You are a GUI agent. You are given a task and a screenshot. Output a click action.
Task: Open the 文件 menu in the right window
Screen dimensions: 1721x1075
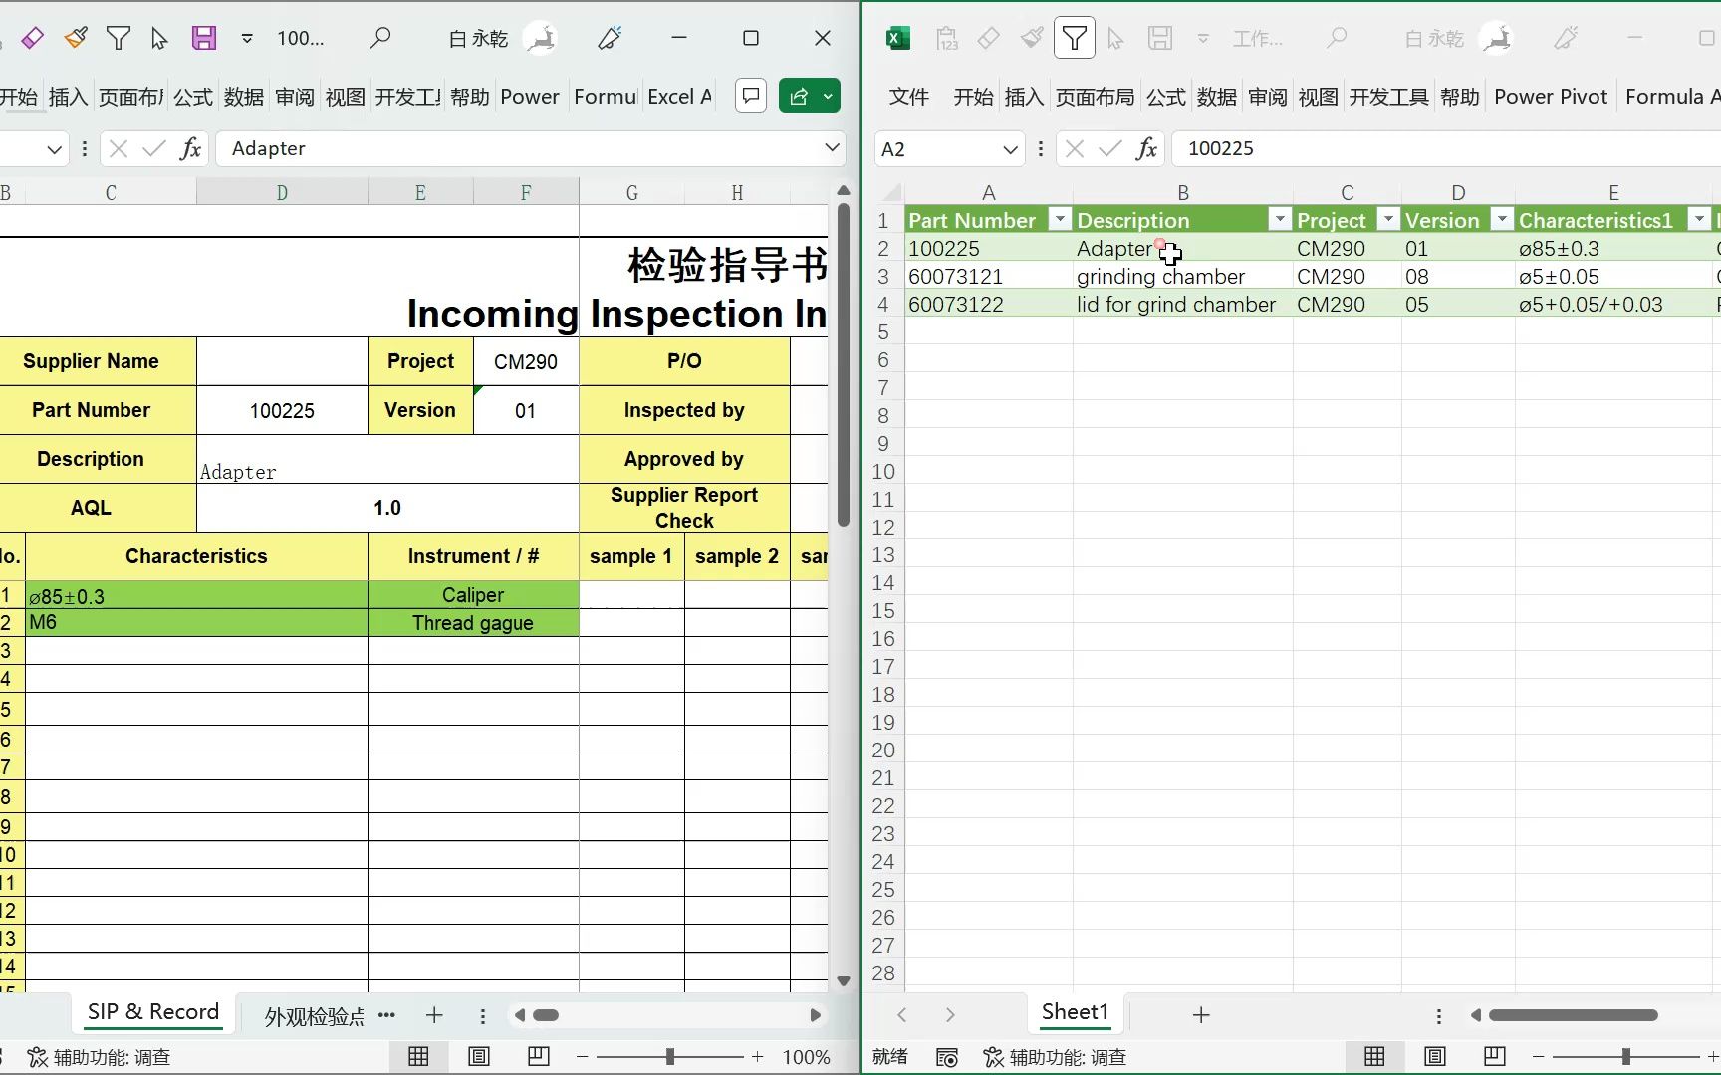(x=908, y=97)
